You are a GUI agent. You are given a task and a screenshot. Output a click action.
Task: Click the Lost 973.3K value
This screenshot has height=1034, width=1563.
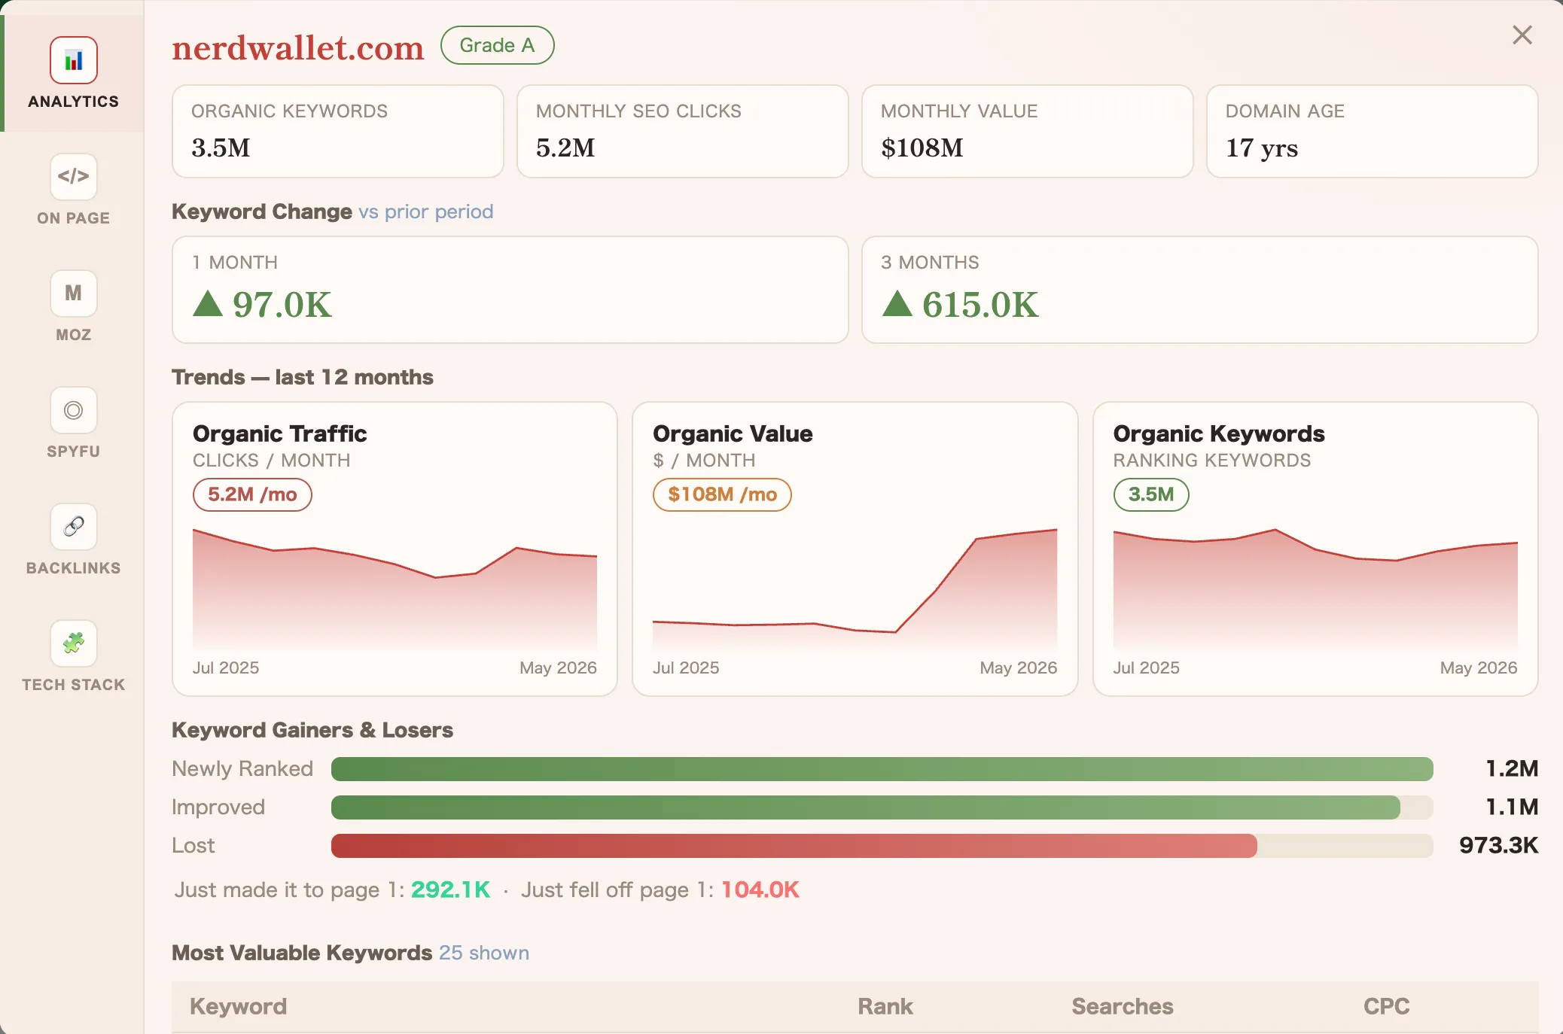click(1499, 845)
